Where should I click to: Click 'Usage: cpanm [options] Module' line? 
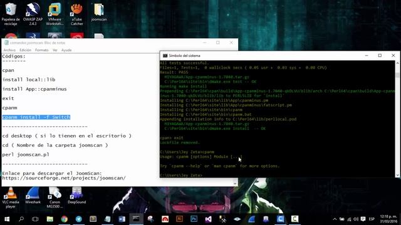click(201, 157)
